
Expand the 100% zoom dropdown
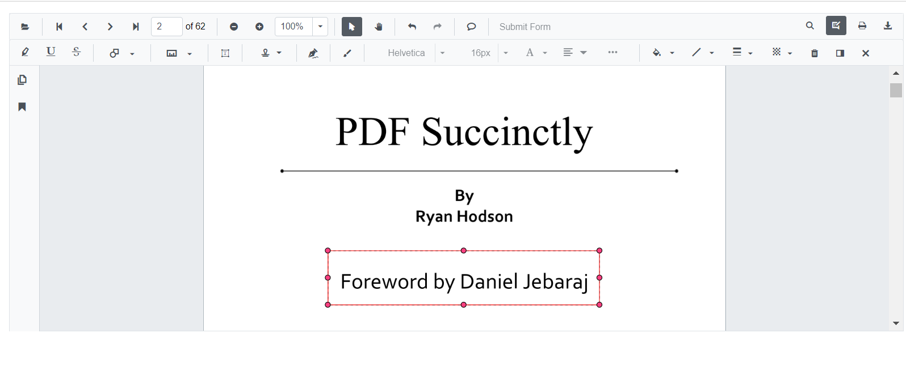[320, 27]
